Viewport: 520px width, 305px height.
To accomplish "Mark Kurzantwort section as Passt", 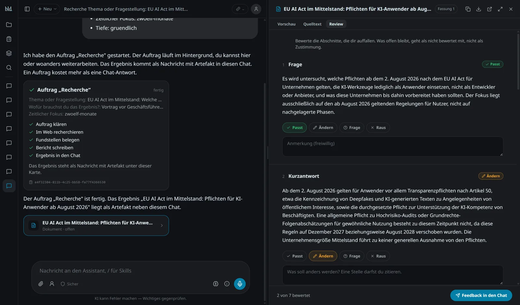I will (x=294, y=256).
